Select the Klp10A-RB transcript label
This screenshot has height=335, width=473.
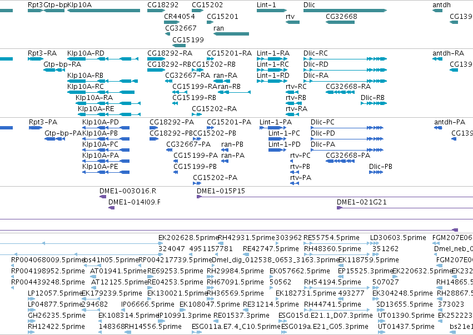(x=86, y=76)
